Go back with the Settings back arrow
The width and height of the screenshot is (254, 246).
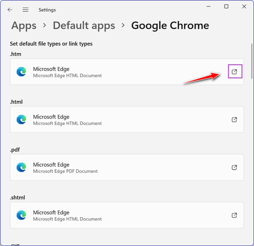10,10
